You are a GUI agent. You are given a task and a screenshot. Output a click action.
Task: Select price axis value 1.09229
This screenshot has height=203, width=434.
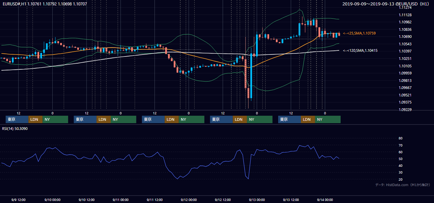405,110
